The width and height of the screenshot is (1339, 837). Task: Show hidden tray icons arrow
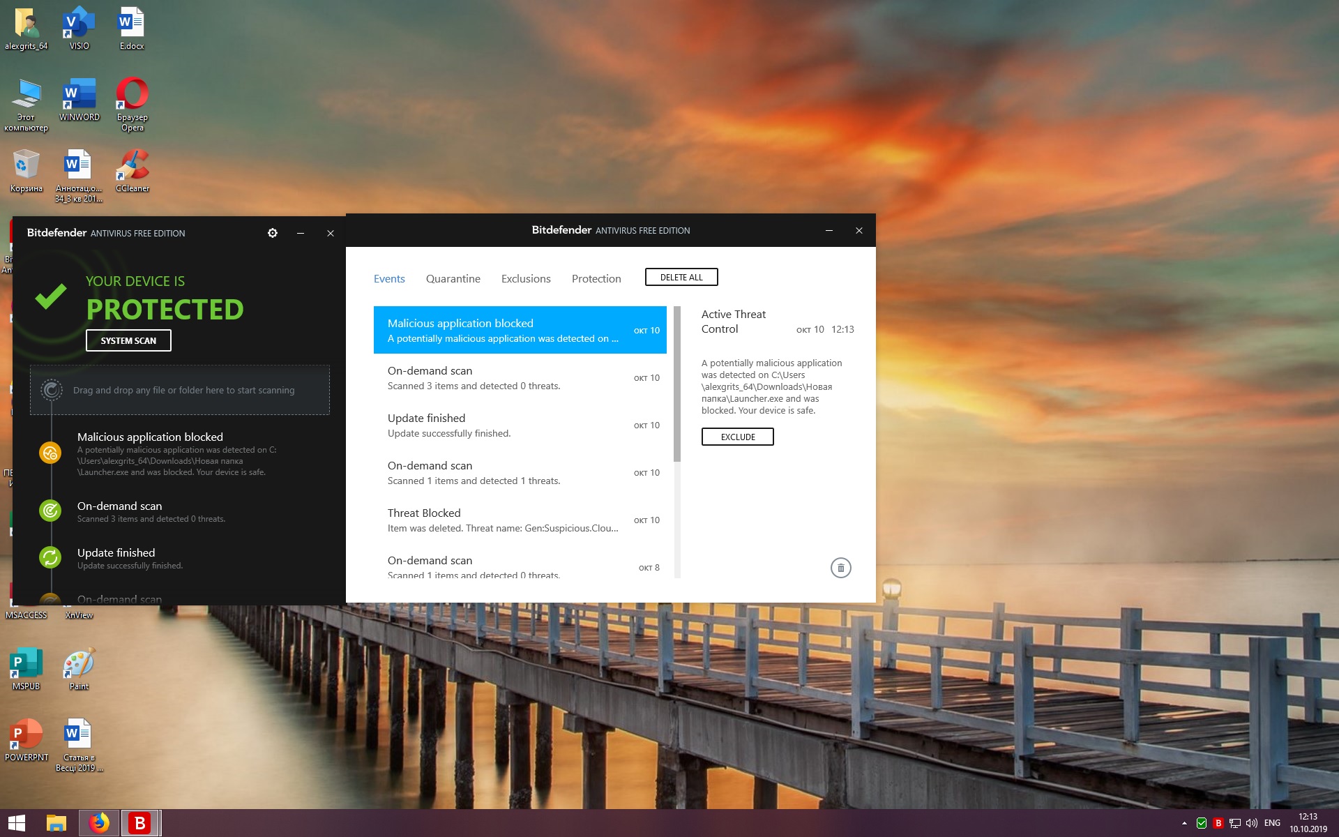point(1184,823)
